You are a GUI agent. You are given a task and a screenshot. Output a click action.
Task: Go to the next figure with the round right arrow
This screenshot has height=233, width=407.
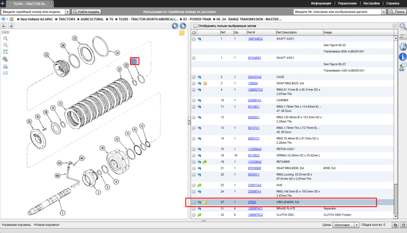(x=183, y=26)
